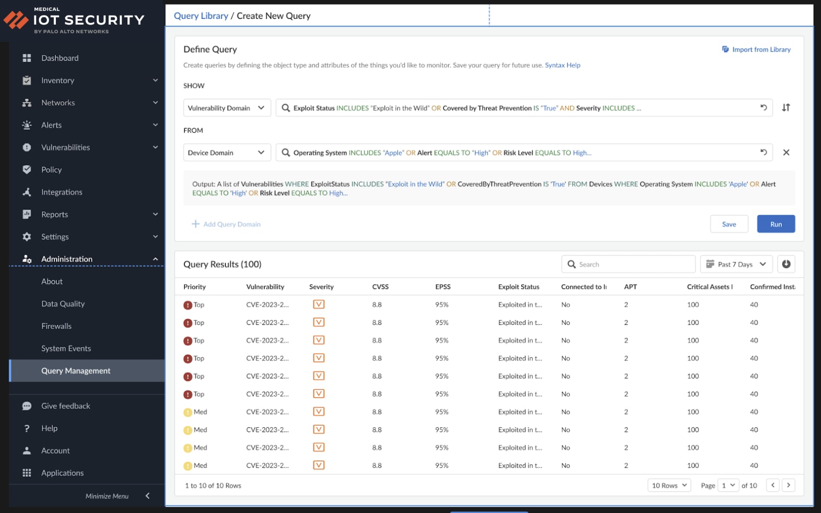The height and width of the screenshot is (513, 821).
Task: Sort by the CVSS column header
Action: click(x=380, y=287)
